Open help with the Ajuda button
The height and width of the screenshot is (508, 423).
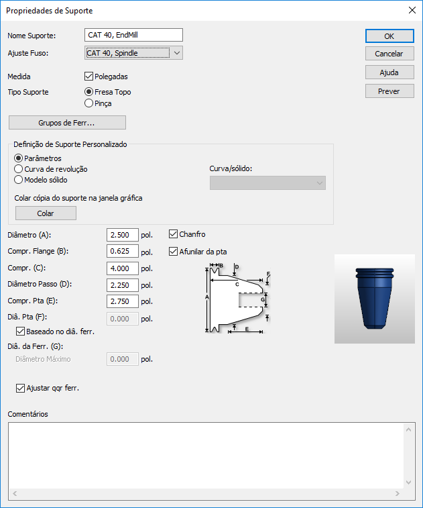pos(389,72)
